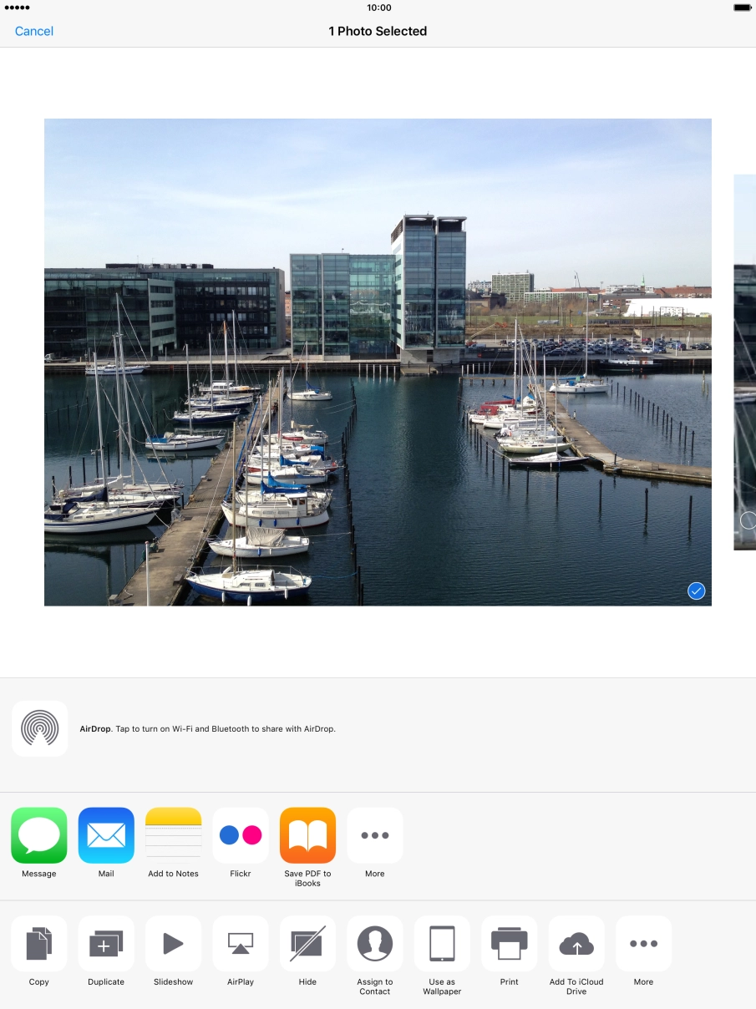Viewport: 756px width, 1009px height.
Task: Share the photo to Flickr
Action: (241, 835)
